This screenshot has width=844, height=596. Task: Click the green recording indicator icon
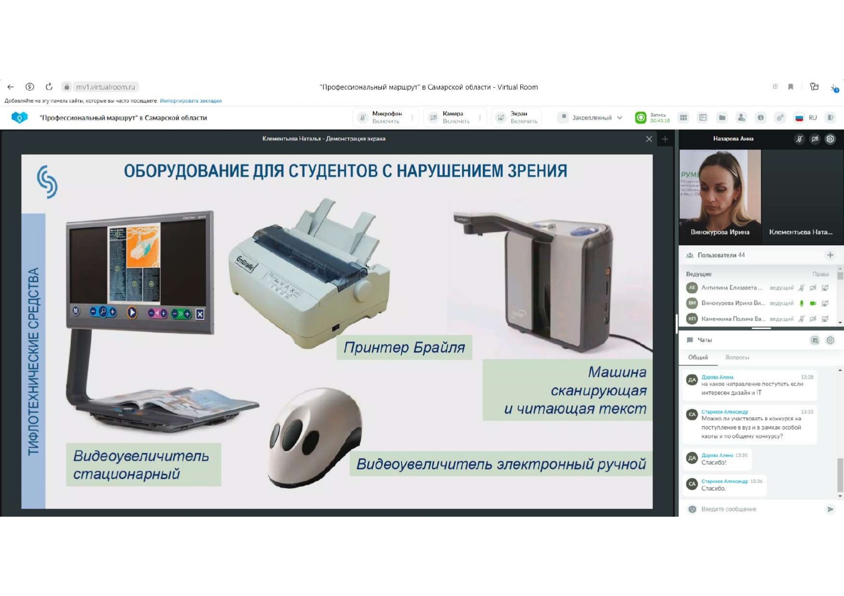[x=641, y=118]
